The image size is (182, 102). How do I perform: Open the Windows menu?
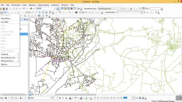(65, 5)
